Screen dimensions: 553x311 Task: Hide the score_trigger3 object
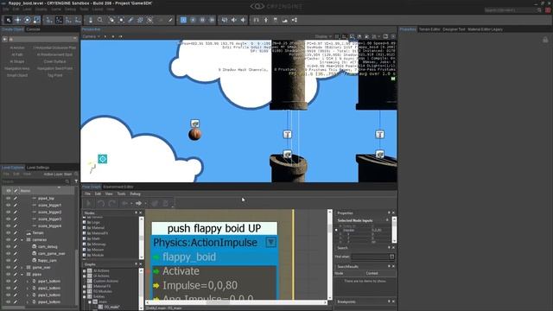click(x=8, y=219)
